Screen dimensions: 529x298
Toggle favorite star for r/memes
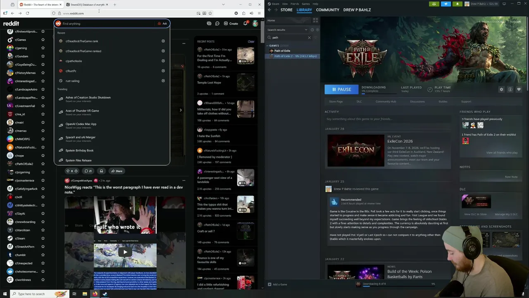click(43, 131)
